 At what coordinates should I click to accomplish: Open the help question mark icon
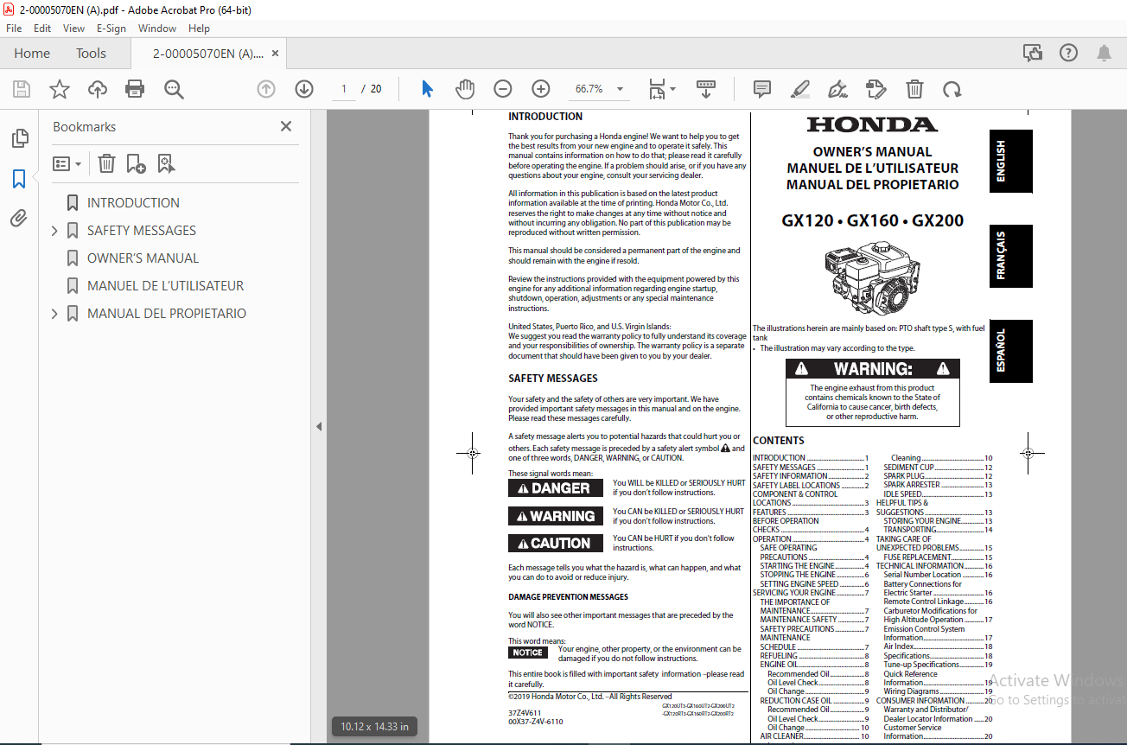pyautogui.click(x=1068, y=53)
